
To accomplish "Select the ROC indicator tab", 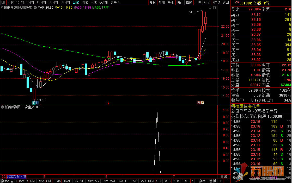I will (x=167, y=181).
